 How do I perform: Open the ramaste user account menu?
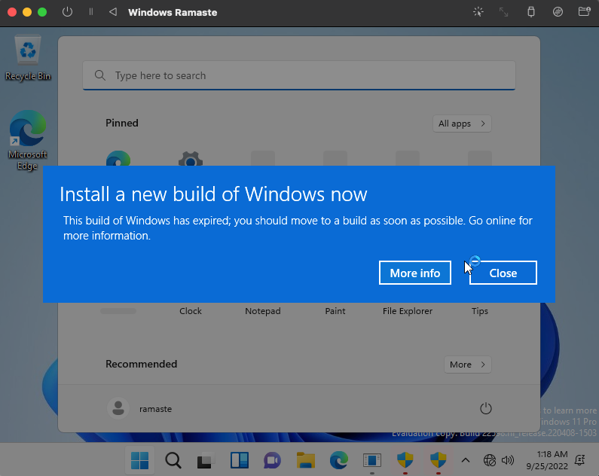click(140, 408)
